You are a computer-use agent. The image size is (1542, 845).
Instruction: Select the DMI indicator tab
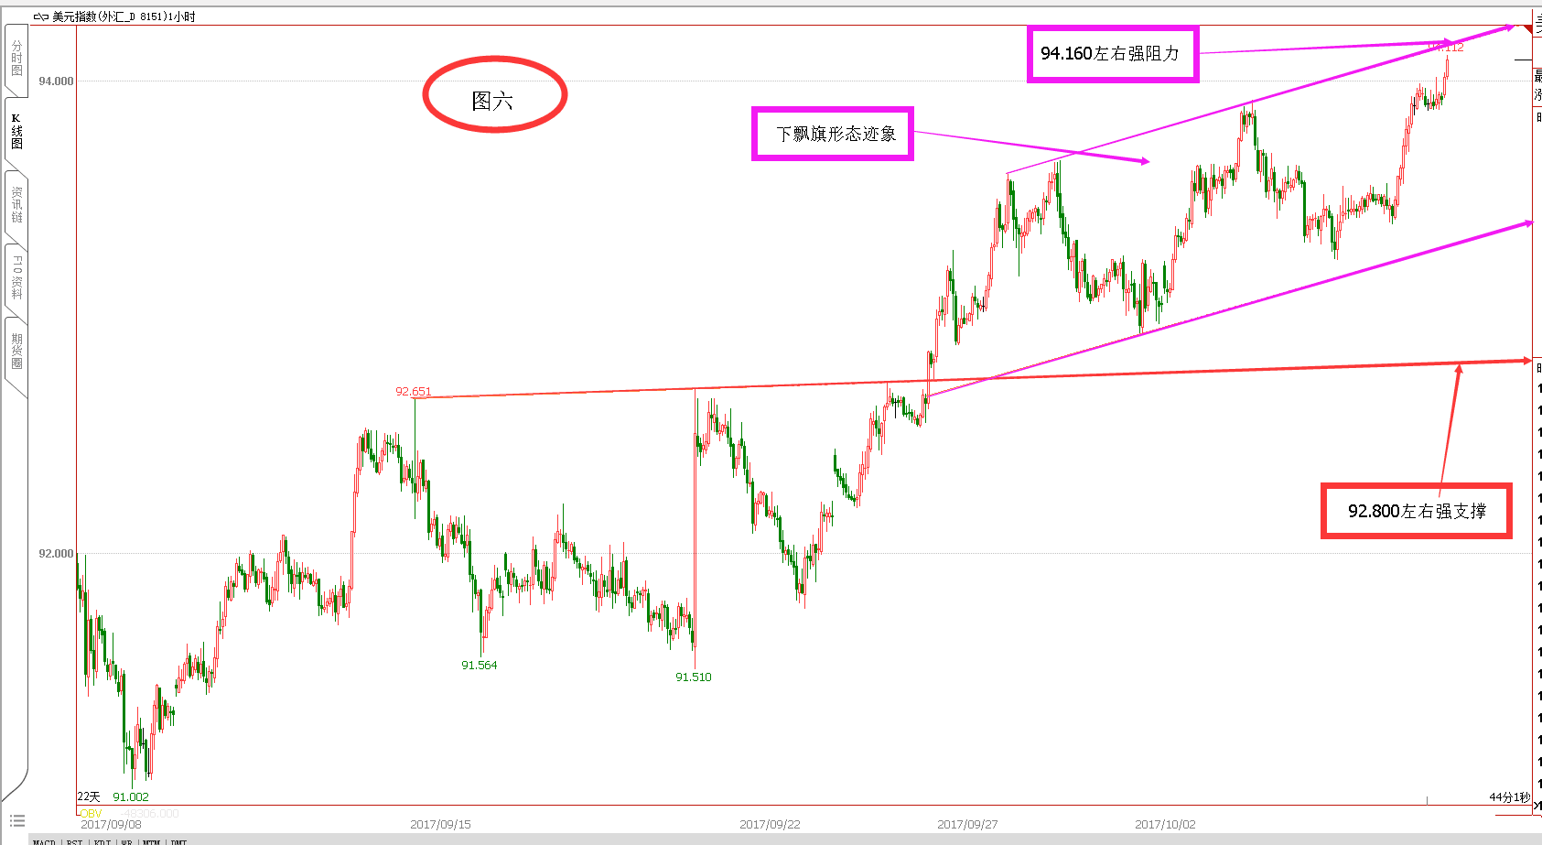pyautogui.click(x=178, y=841)
